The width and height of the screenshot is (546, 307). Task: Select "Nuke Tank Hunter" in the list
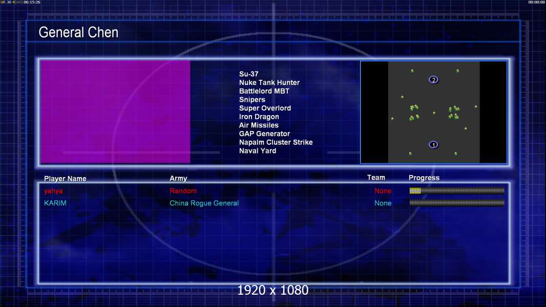pos(269,82)
